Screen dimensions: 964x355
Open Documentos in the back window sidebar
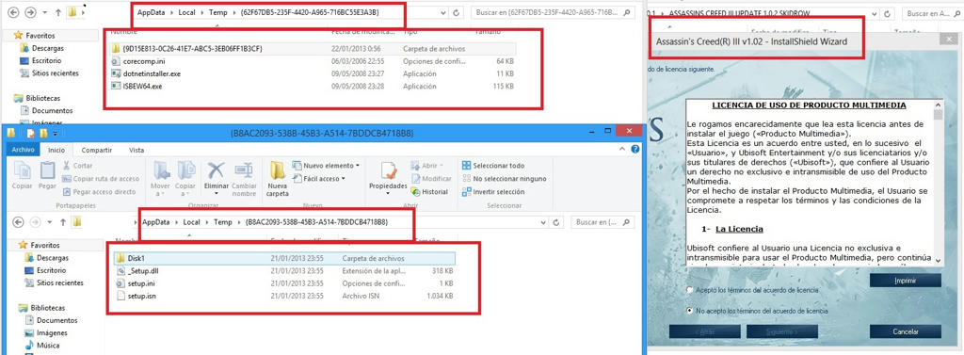[x=52, y=111]
